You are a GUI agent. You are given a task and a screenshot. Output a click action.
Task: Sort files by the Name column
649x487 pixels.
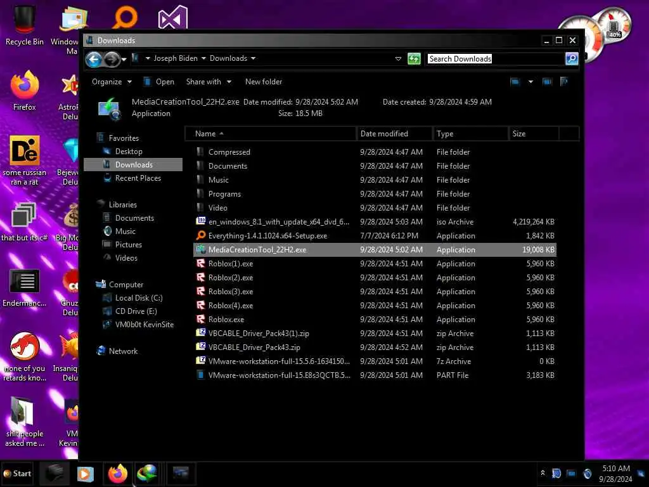click(x=271, y=134)
